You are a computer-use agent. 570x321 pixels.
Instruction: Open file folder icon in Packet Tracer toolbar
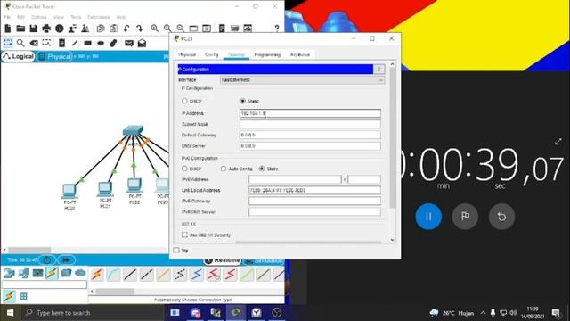pos(20,29)
